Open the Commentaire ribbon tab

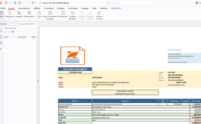24,8
